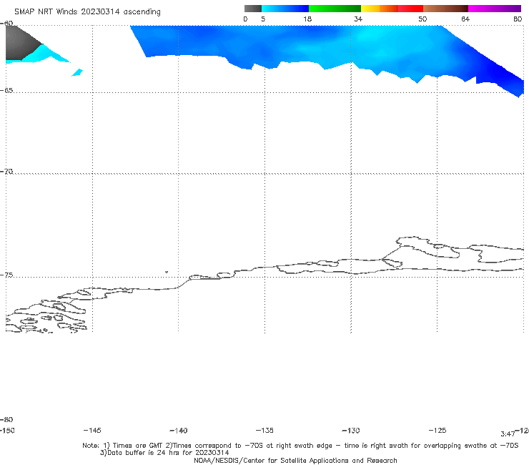Click the note line starting 'Note: 1) Times are GMT'
This screenshot has width=529, height=465.
point(300,446)
